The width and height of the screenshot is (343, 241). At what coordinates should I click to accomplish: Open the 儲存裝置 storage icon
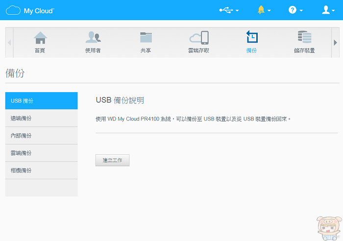(304, 37)
